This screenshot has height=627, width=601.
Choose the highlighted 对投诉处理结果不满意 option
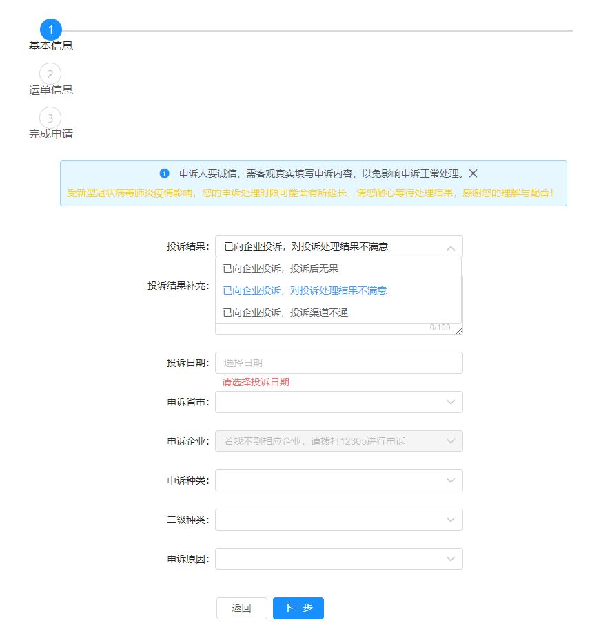pyautogui.click(x=305, y=290)
